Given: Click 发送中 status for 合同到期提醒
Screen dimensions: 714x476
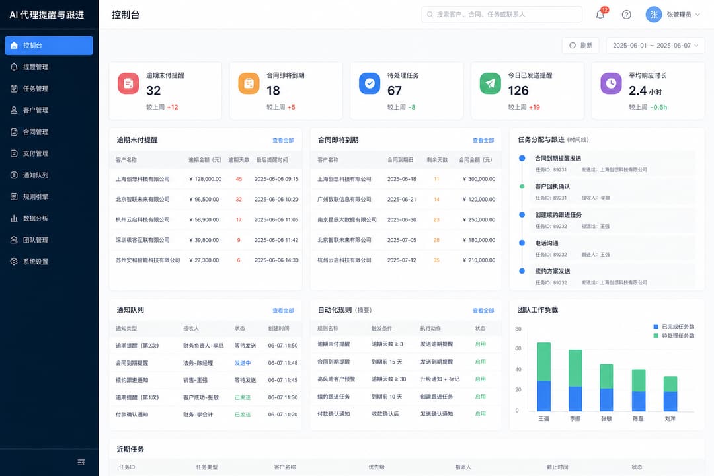Looking at the screenshot, I should click(243, 363).
